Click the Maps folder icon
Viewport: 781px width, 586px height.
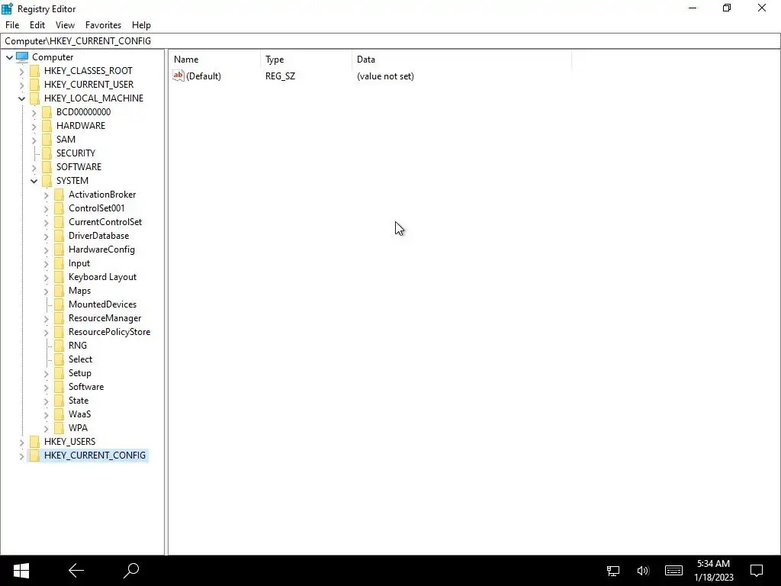click(59, 290)
